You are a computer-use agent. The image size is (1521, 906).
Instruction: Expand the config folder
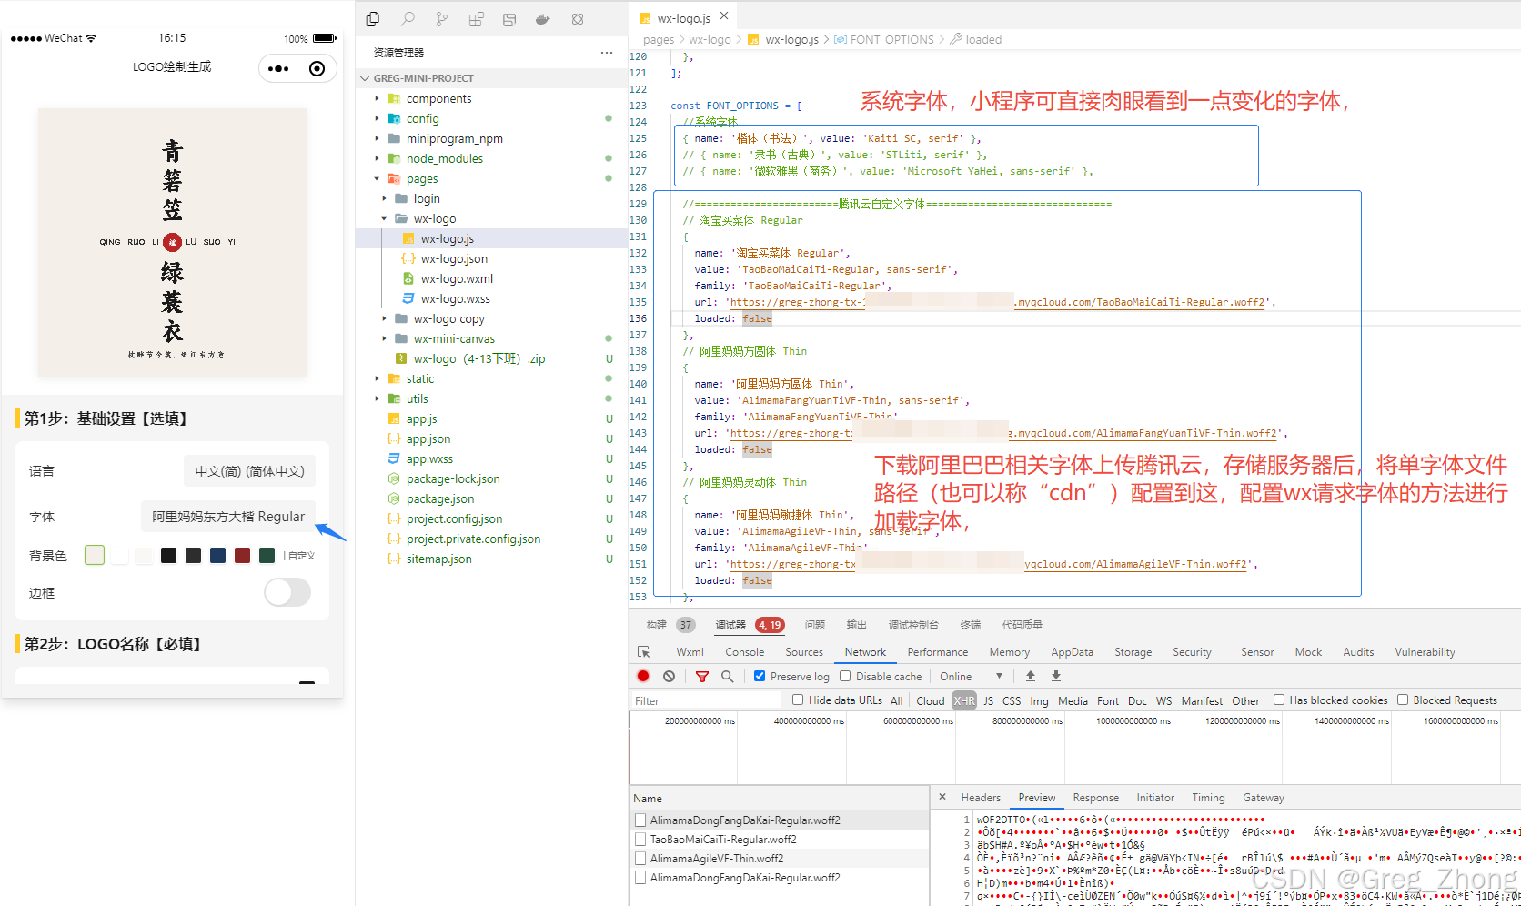coord(377,118)
